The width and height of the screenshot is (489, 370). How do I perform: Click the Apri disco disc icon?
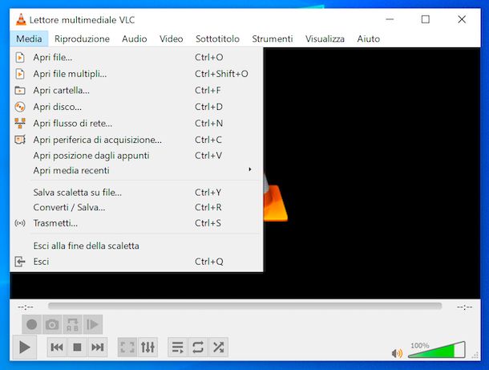[x=20, y=107]
